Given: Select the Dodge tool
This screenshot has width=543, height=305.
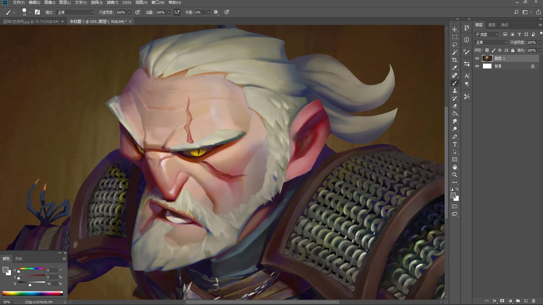Looking at the screenshot, I should point(455,129).
